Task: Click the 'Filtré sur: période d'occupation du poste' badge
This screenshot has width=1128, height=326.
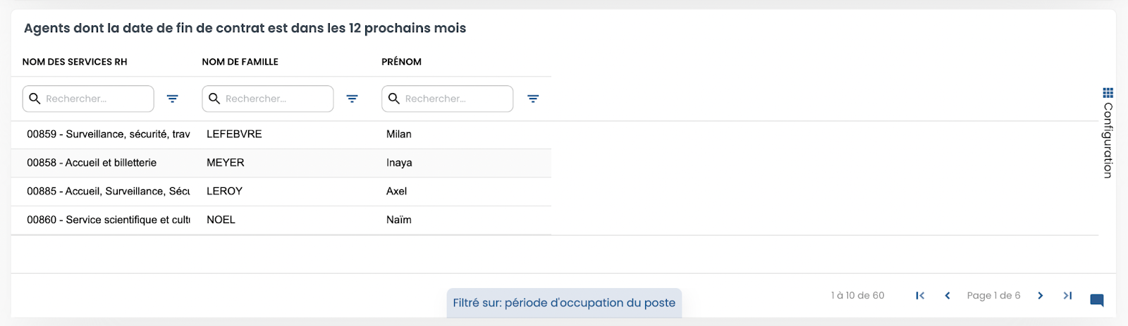Action: point(564,303)
